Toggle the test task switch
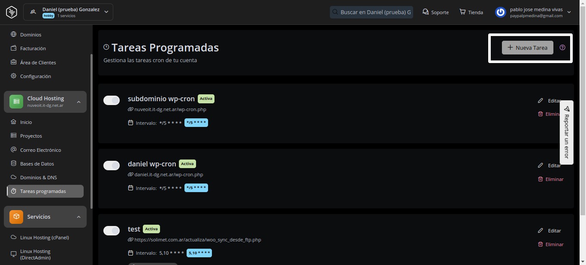 (112, 231)
